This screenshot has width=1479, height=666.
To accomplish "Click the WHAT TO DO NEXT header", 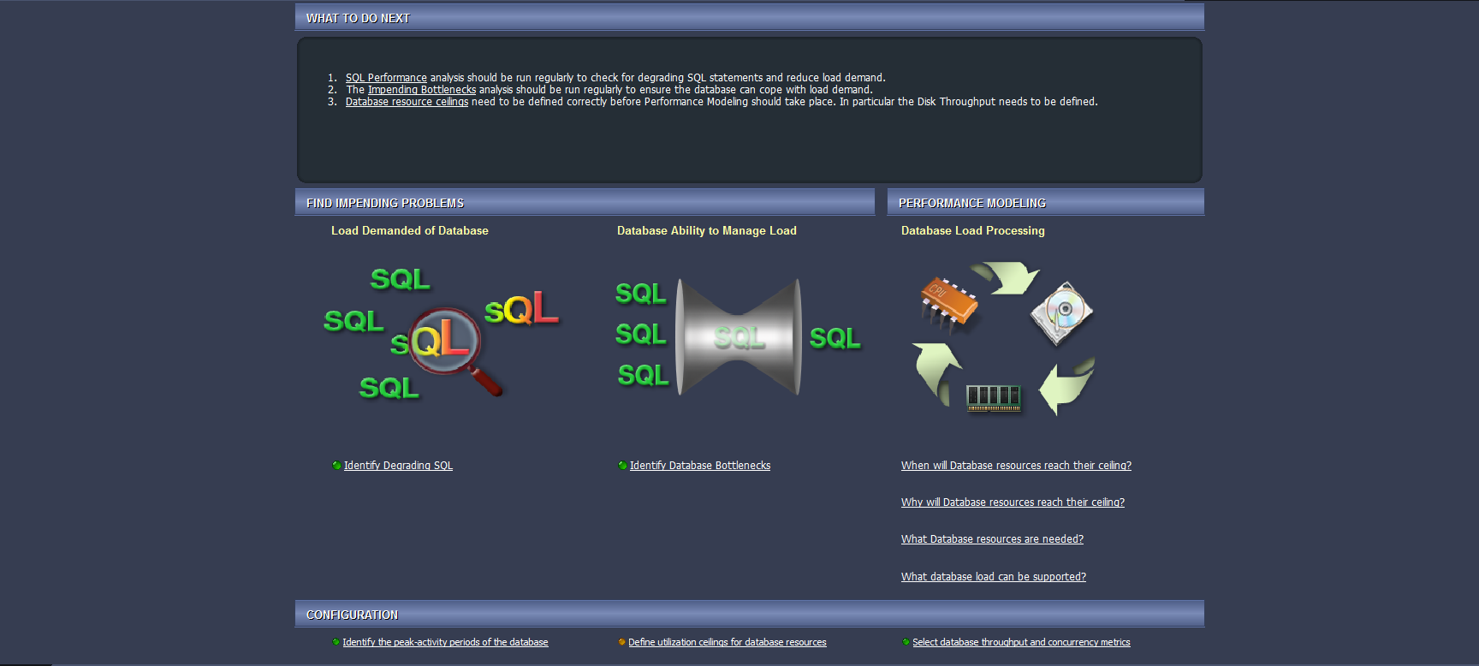I will pos(749,18).
